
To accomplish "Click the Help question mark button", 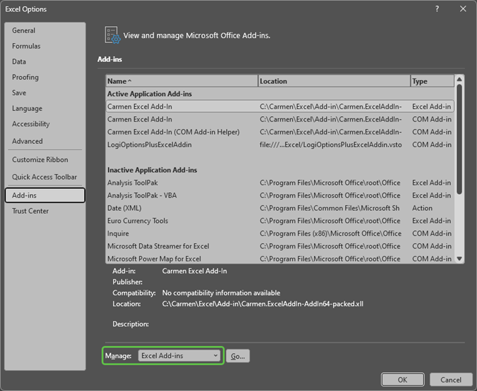I will pyautogui.click(x=437, y=9).
